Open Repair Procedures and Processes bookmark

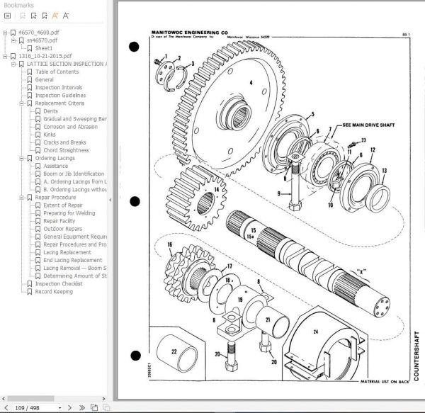75,244
